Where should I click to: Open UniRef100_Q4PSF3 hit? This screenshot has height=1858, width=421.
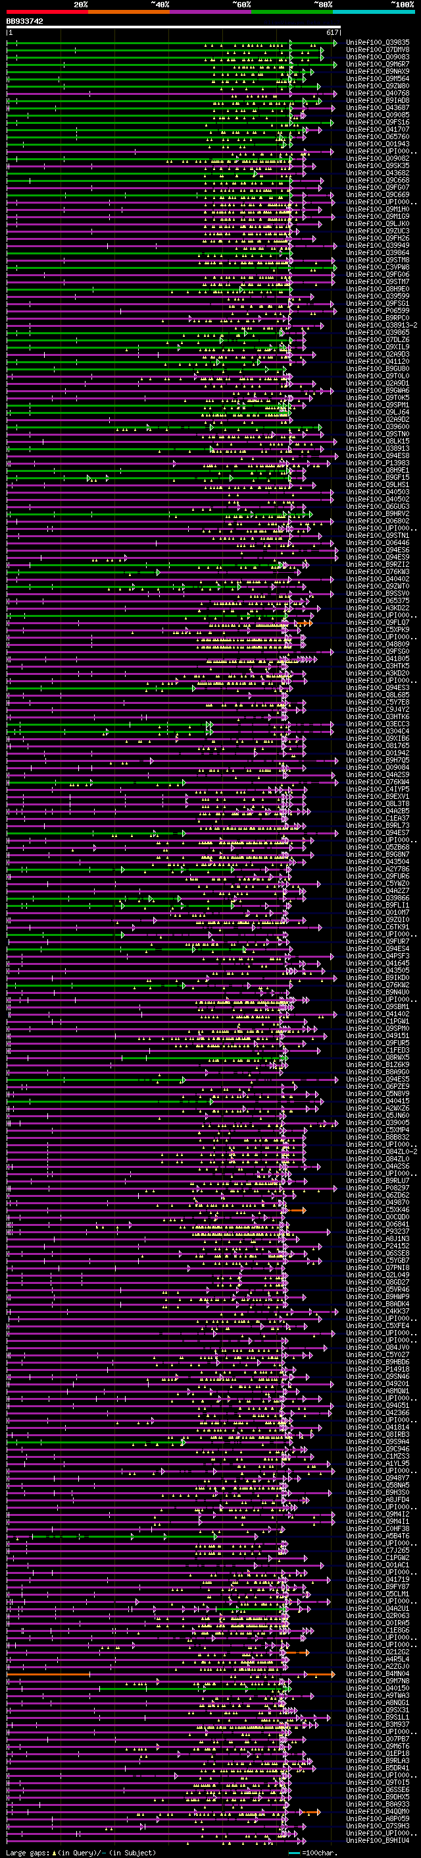click(x=378, y=956)
